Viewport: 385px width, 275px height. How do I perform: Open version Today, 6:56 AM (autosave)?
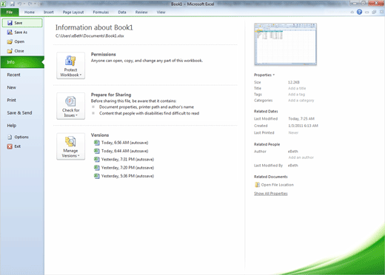tap(124, 143)
